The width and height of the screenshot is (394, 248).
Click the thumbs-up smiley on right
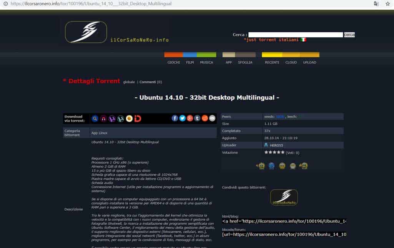coord(304,166)
